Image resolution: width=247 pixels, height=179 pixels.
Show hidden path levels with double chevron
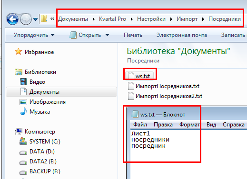pyautogui.click(x=52, y=19)
